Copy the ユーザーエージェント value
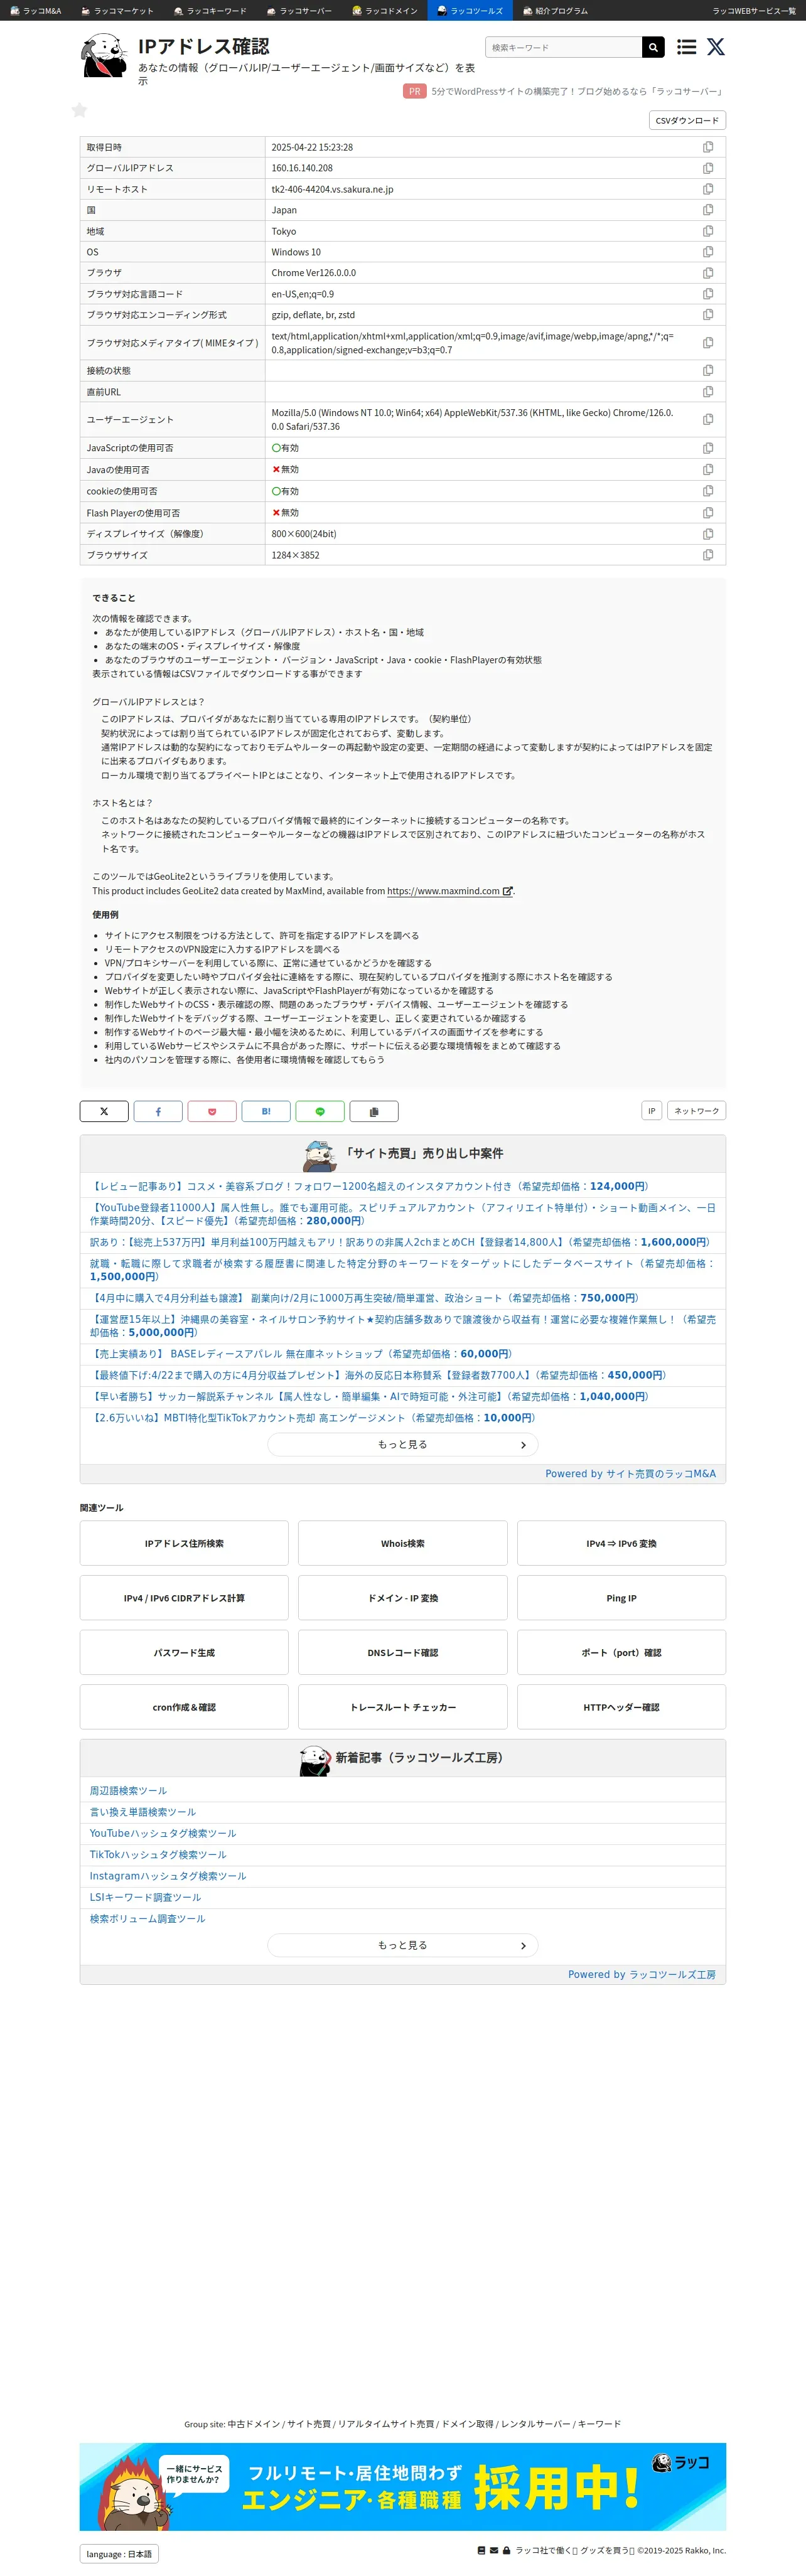This screenshot has height=2576, width=806. click(x=708, y=419)
